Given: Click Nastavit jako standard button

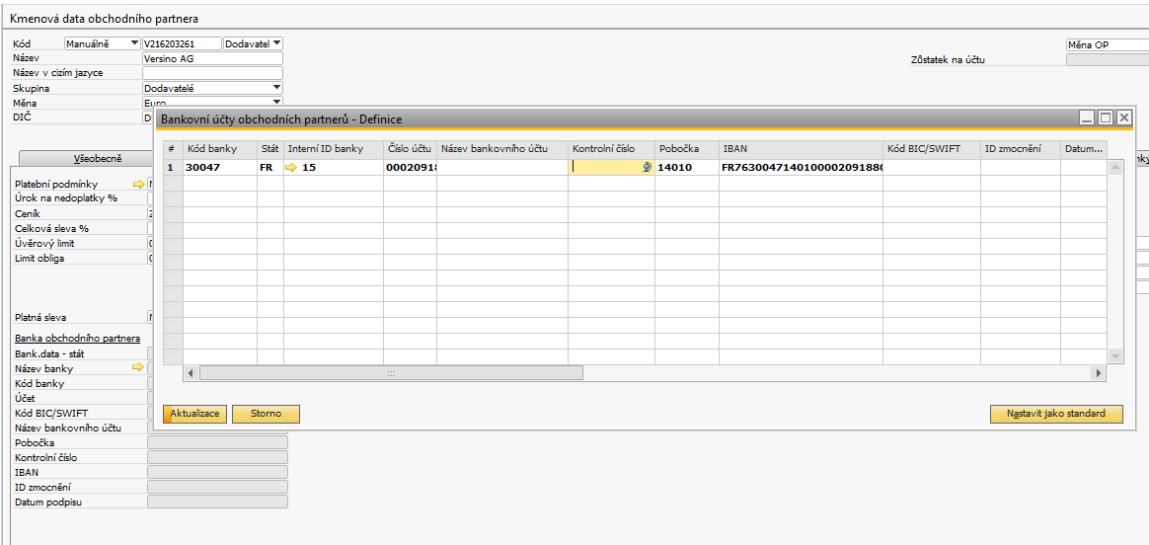Looking at the screenshot, I should (1056, 414).
